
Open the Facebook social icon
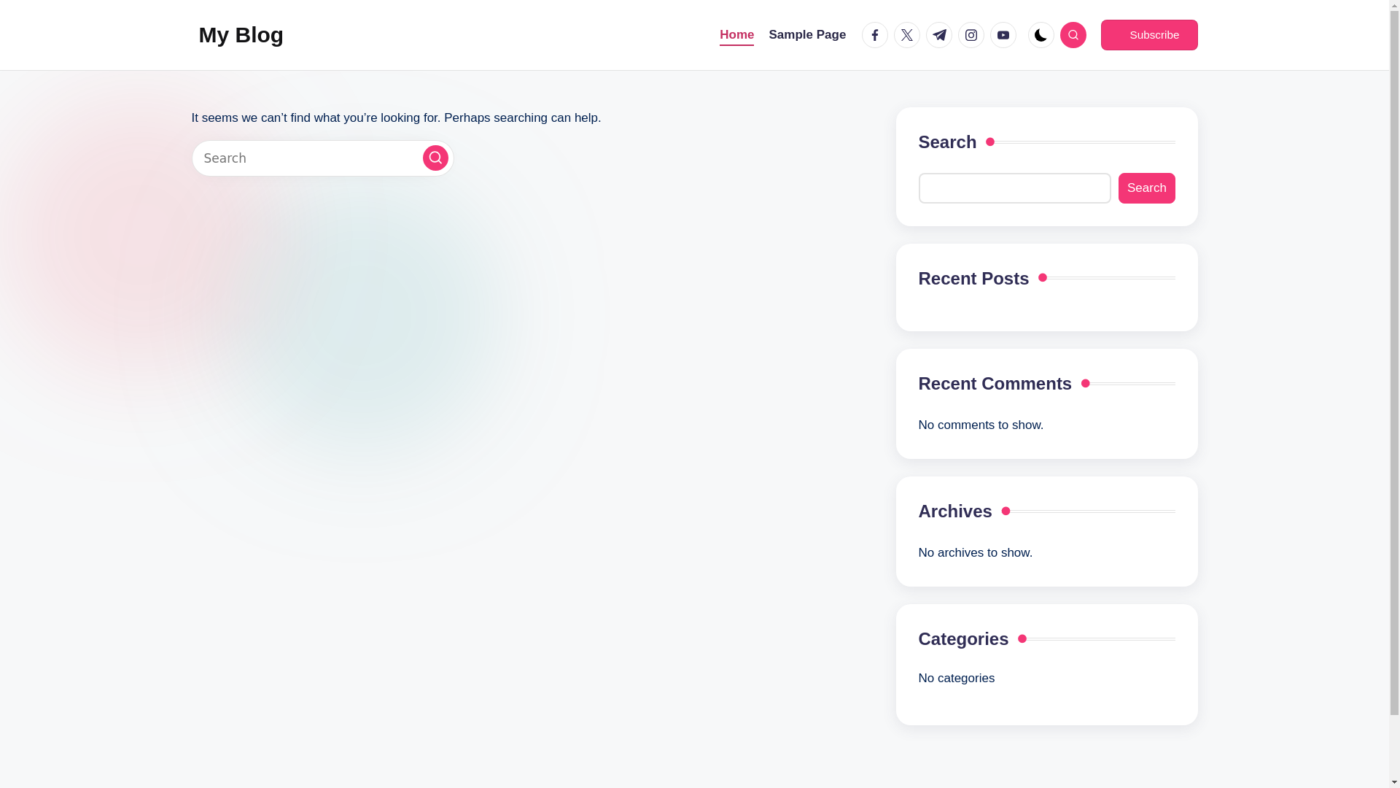pos(875,35)
